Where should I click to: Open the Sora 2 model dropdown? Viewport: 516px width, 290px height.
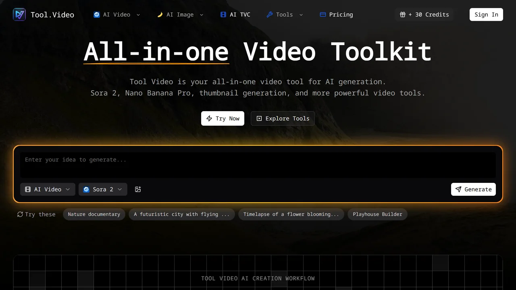103,189
